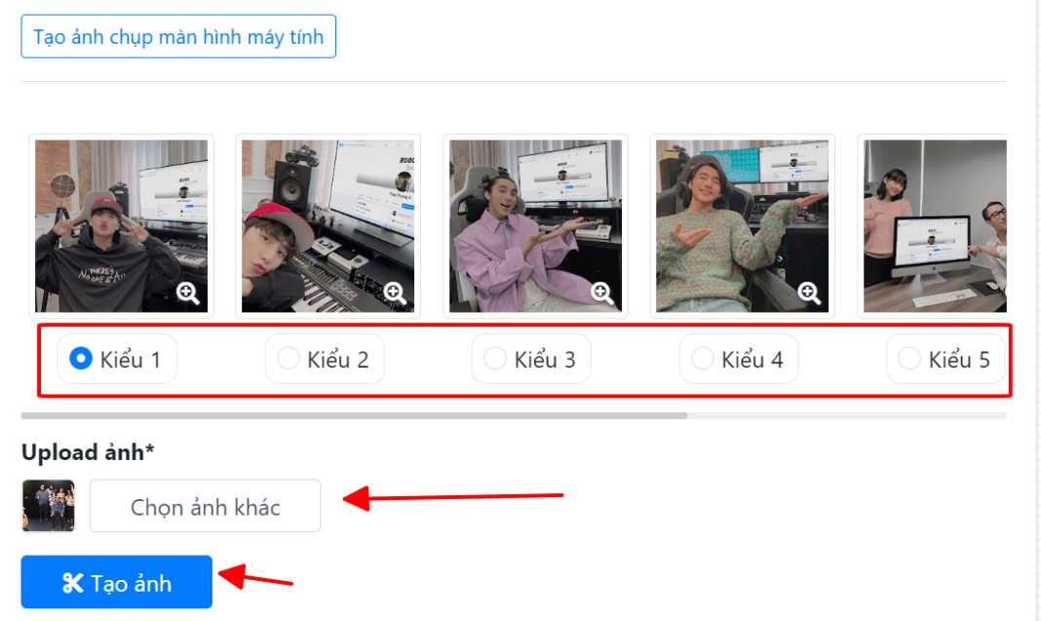Click zoom magnifier icon on Kiểu 3 image

pos(602,292)
